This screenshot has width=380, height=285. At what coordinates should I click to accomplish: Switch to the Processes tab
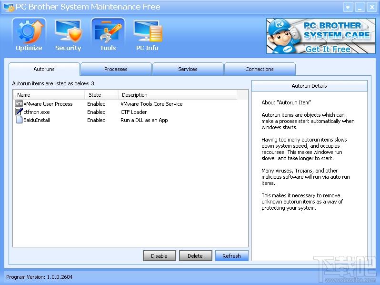(x=116, y=69)
